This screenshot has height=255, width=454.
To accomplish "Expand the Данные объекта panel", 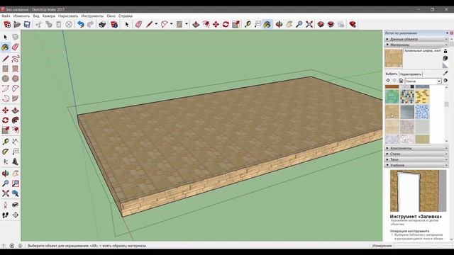I will [x=416, y=39].
